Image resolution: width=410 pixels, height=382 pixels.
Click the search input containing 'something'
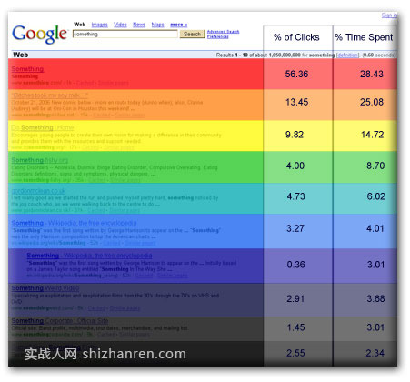pyautogui.click(x=125, y=34)
